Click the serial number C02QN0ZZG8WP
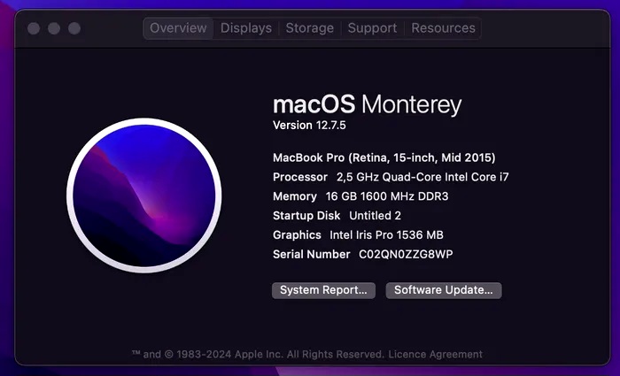The image size is (620, 376). tap(406, 255)
